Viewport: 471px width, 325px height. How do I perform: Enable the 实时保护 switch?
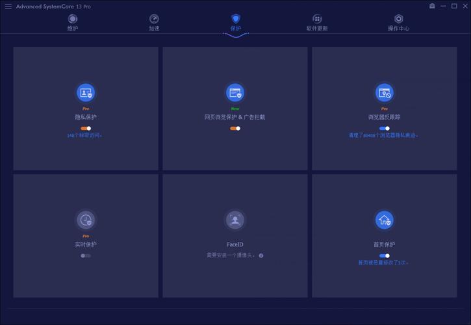pos(86,255)
